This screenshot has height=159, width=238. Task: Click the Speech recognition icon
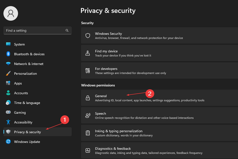[x=88, y=115]
